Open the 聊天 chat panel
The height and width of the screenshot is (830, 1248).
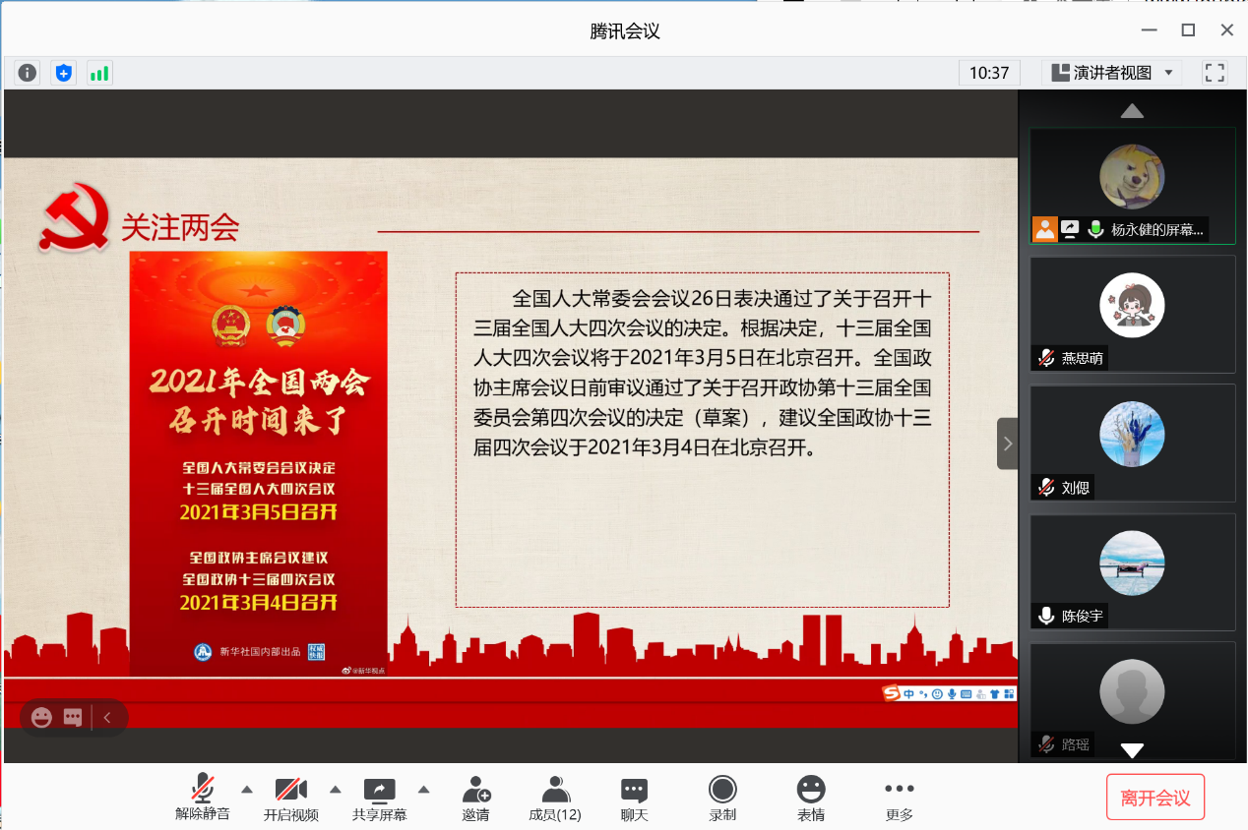(634, 798)
